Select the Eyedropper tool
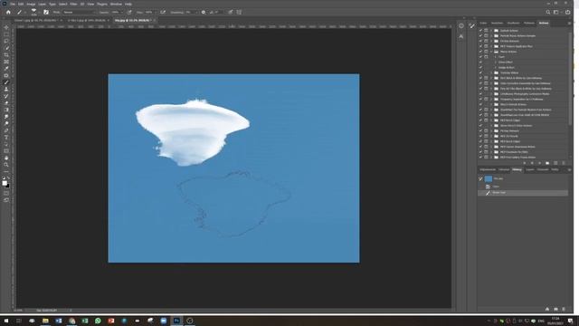The height and width of the screenshot is (326, 579). (x=6, y=69)
